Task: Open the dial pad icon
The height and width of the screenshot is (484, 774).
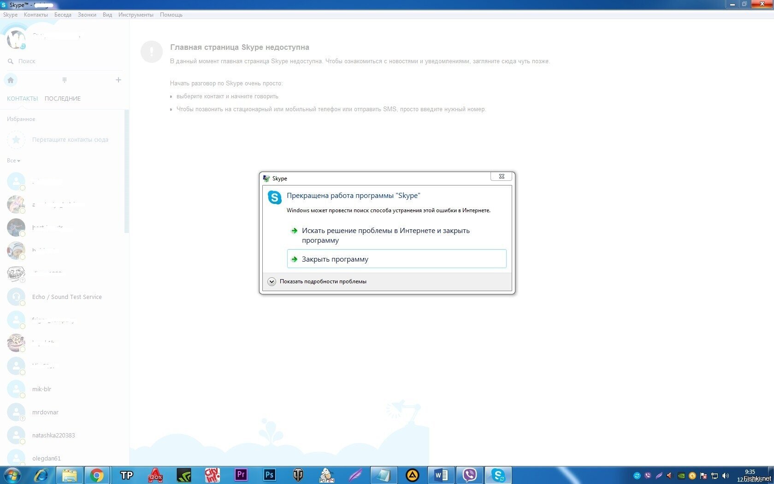Action: click(x=65, y=80)
